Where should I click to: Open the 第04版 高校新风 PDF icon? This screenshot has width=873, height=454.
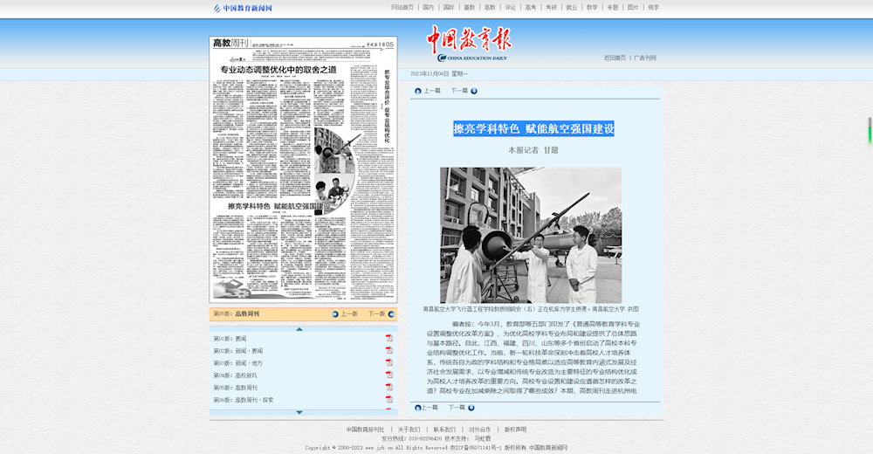(389, 375)
